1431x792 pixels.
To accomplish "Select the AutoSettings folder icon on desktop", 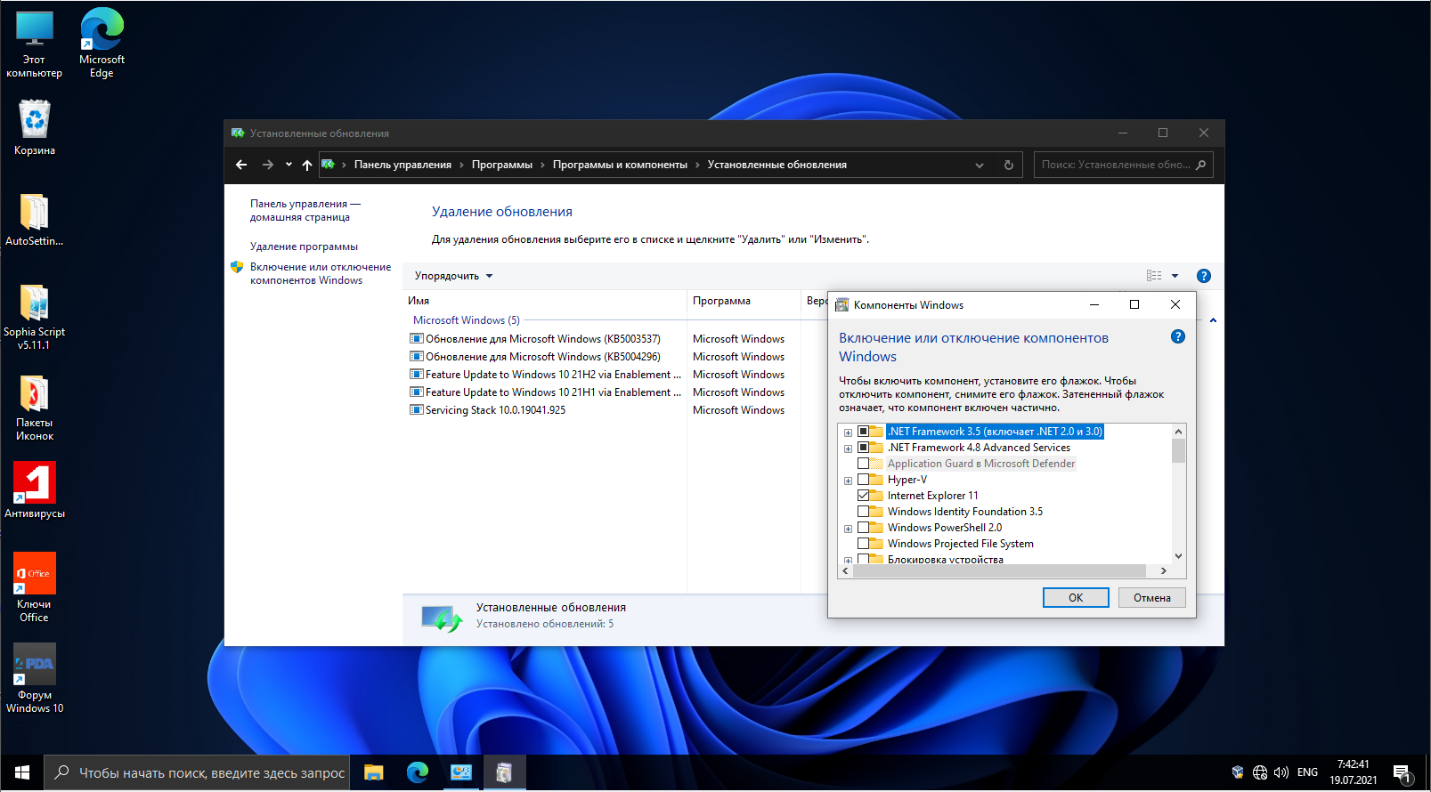I will pyautogui.click(x=34, y=220).
